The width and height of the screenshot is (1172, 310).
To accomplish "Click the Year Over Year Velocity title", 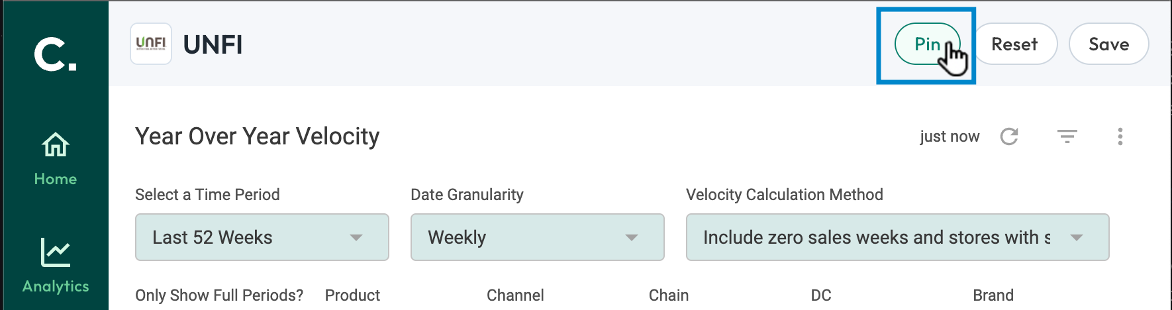I will point(258,136).
